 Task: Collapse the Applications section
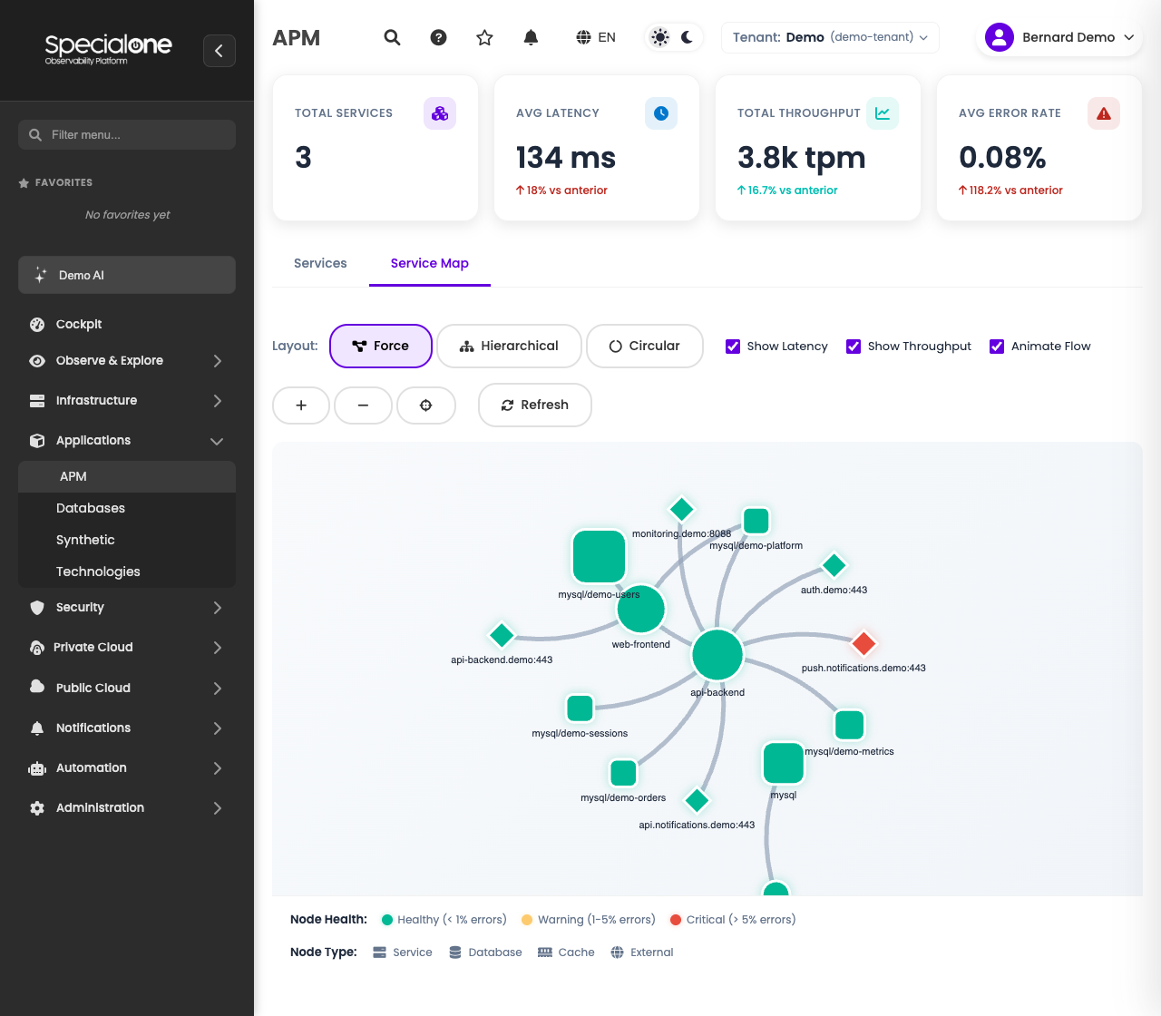point(127,440)
